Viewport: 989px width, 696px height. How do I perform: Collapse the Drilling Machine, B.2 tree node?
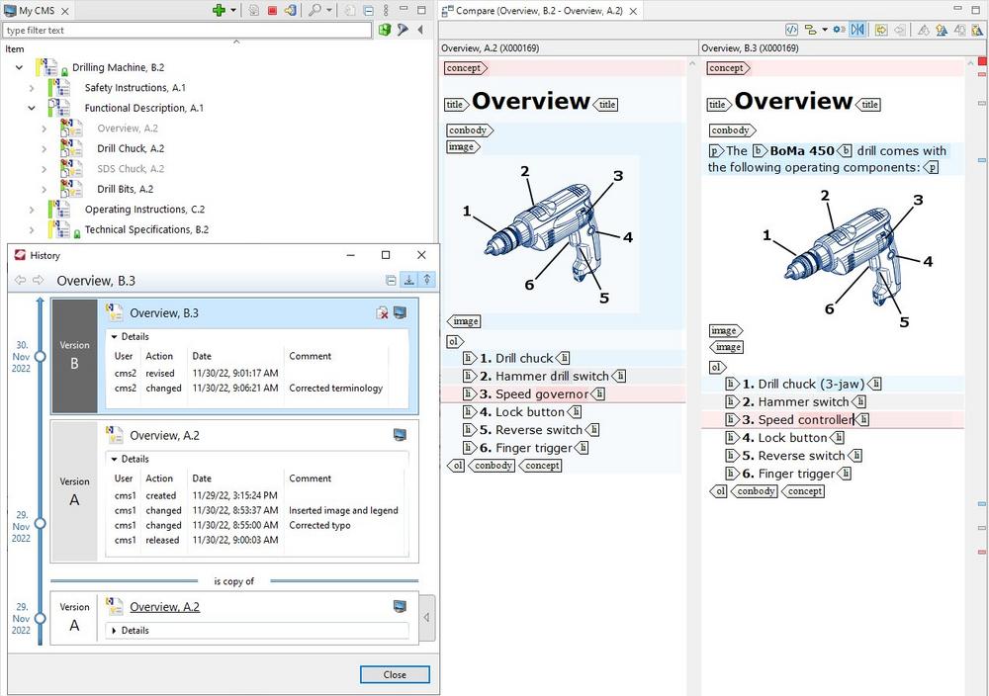pyautogui.click(x=19, y=67)
